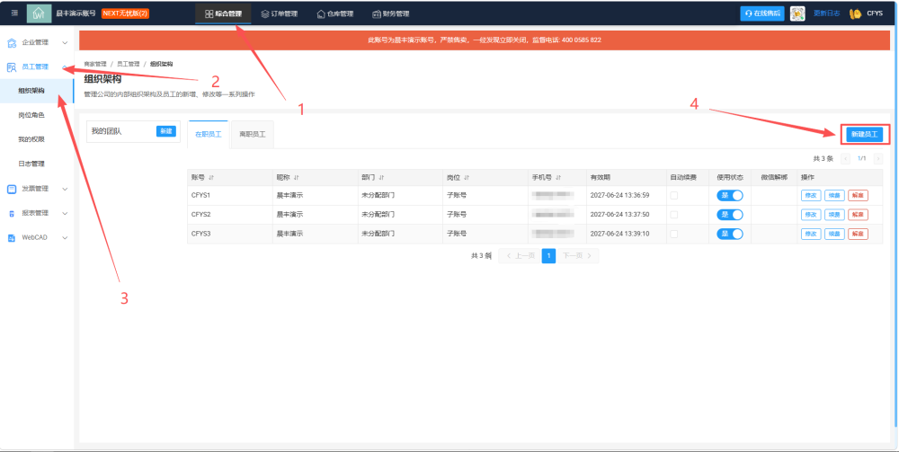Toggle 使用状态 switch for CFYS2
The image size is (899, 452).
[730, 214]
